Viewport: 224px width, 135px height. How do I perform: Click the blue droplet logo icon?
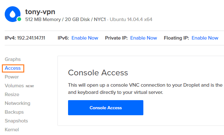pos(13,14)
